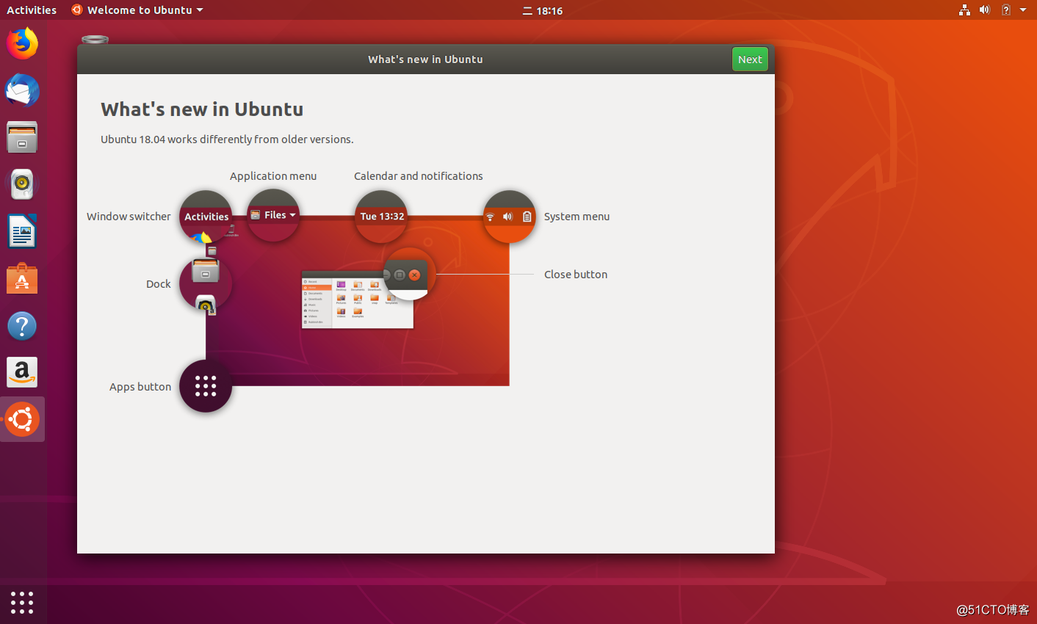Launch Rhythmbox music player from dock

[22, 184]
